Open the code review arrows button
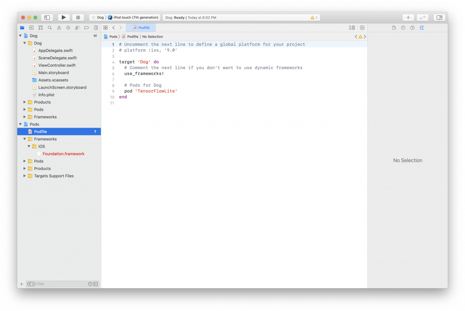Screen dimensions: 465x311 (422, 18)
